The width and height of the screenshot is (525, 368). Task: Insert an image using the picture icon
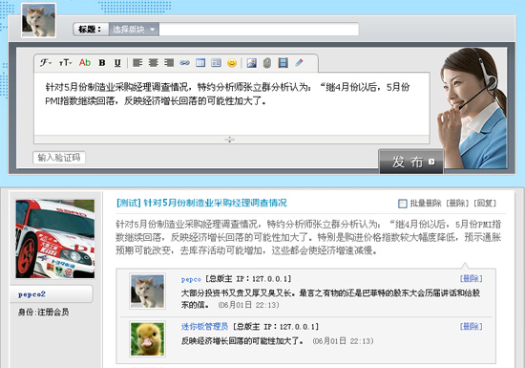[251, 63]
